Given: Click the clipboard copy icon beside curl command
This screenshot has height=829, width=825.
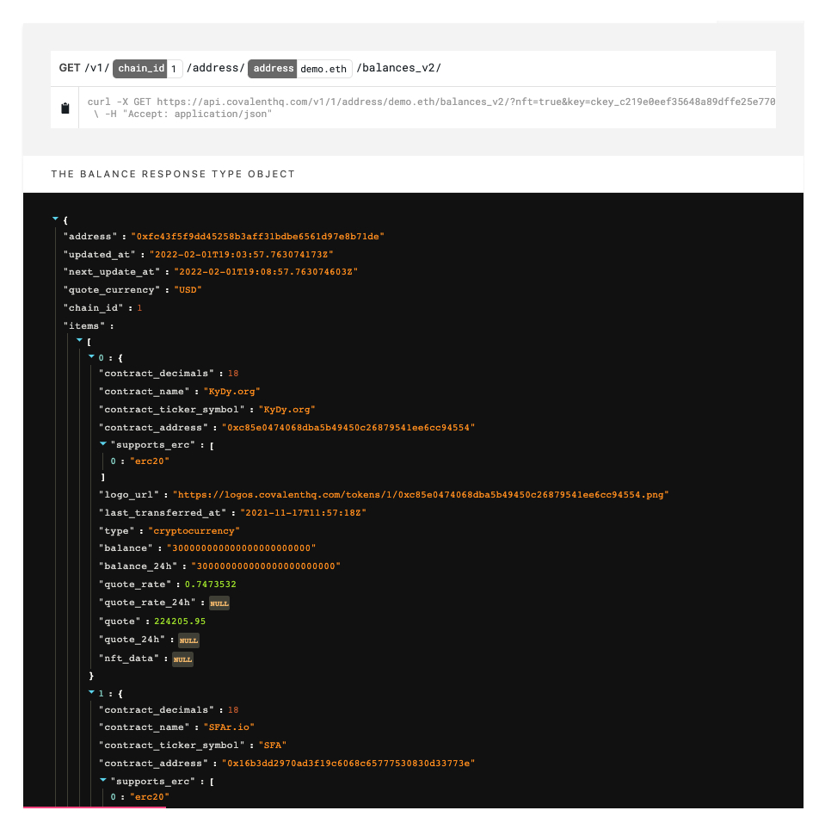Looking at the screenshot, I should (65, 108).
